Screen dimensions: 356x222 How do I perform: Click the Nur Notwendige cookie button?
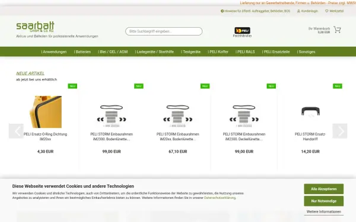coord(324,201)
